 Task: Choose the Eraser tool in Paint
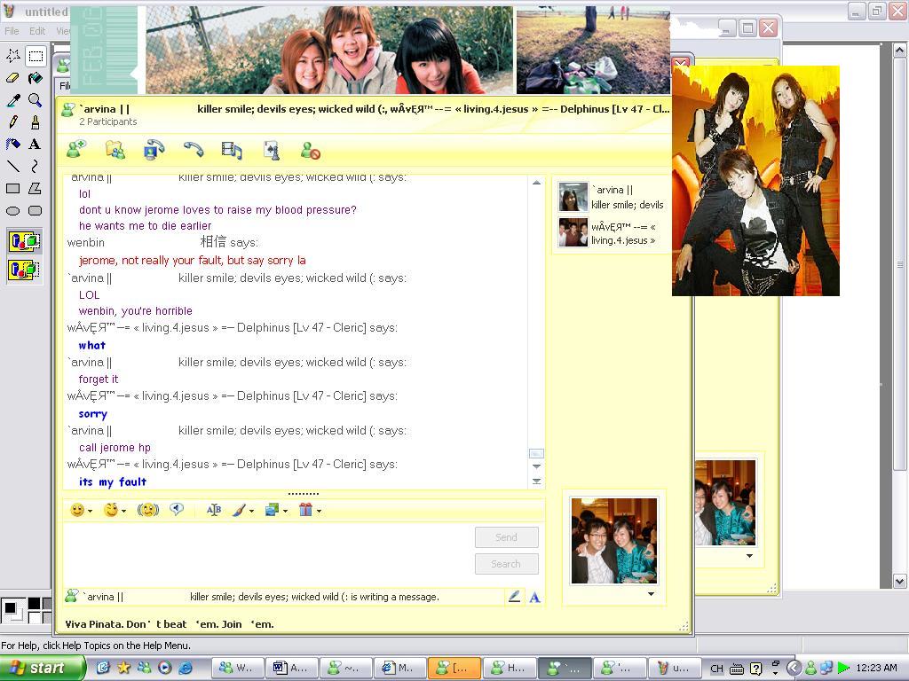pos(12,78)
